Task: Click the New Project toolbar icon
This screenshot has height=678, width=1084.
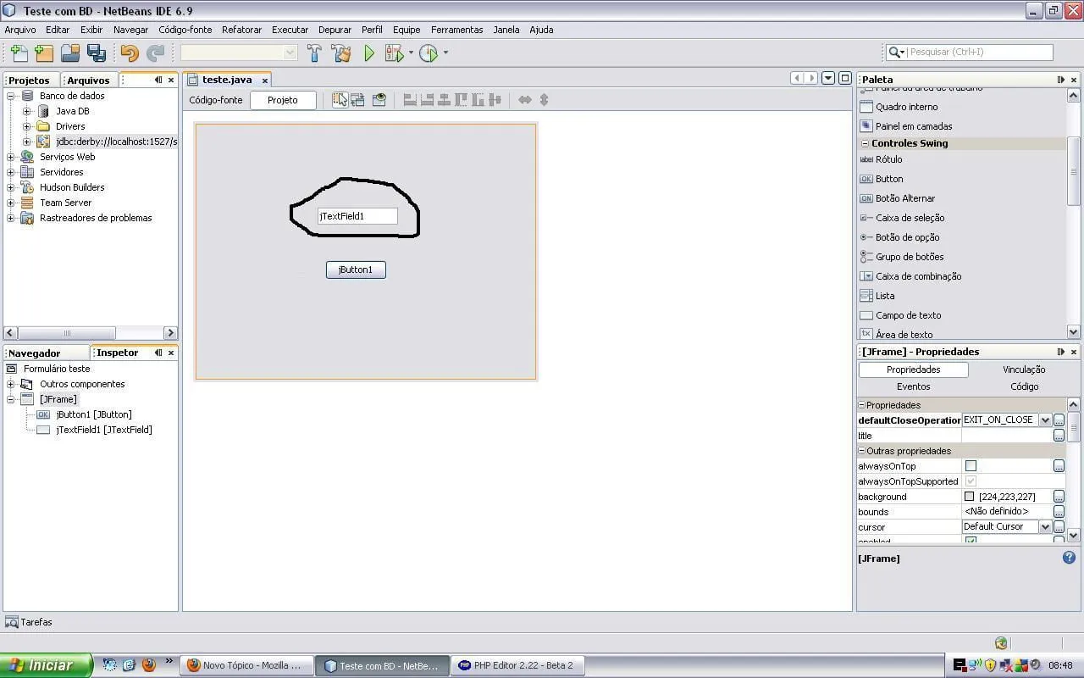Action: point(44,53)
